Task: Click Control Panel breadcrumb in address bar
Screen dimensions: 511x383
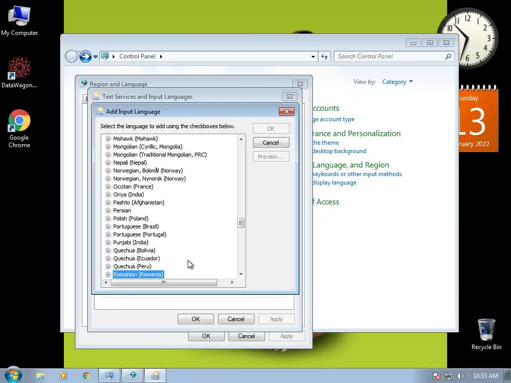Action: 137,56
